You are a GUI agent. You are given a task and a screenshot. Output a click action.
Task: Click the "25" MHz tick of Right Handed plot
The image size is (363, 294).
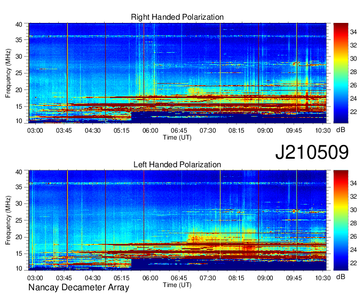19,73
